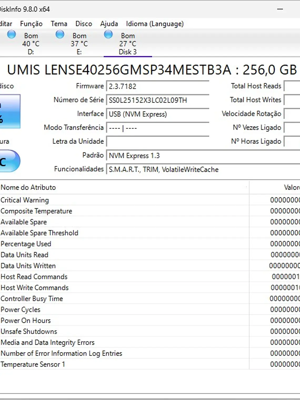Image resolution: width=300 pixels, height=400 pixels.
Task: Select the E: drive status icon showing 37 °C
Action: pyautogui.click(x=79, y=43)
